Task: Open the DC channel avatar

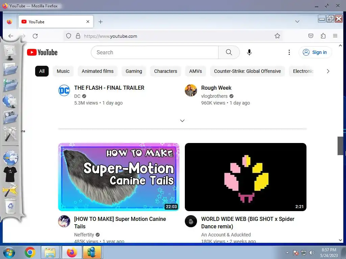Action: (64, 90)
